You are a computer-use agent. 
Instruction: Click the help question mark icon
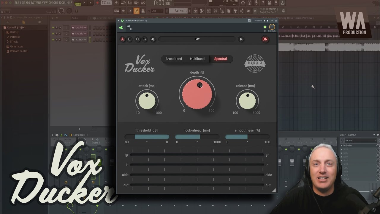263,3
